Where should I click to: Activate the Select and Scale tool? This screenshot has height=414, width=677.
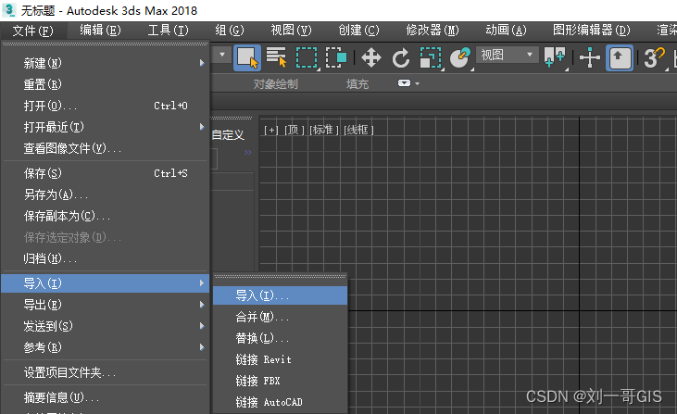point(431,57)
